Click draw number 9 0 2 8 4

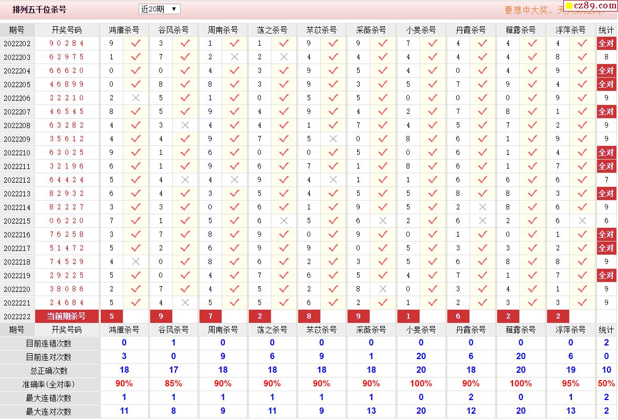(x=67, y=44)
